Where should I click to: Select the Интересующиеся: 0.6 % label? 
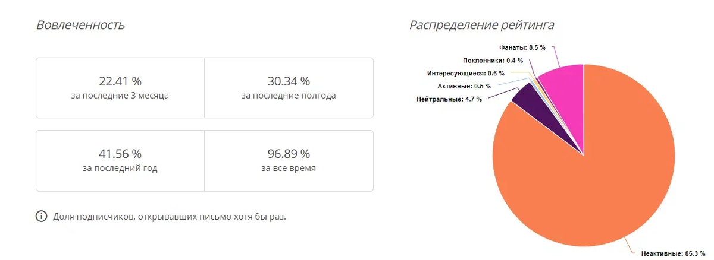(x=466, y=74)
